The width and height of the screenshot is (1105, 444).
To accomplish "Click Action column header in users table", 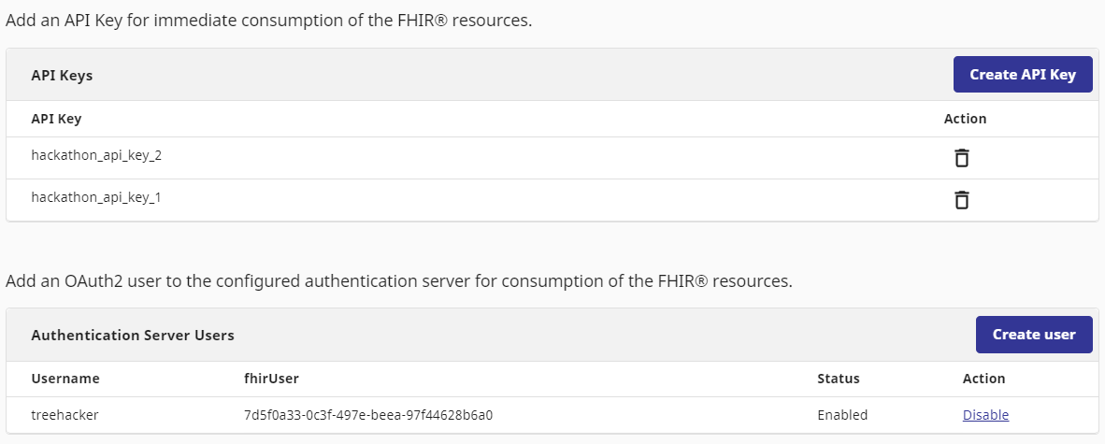I will point(983,379).
